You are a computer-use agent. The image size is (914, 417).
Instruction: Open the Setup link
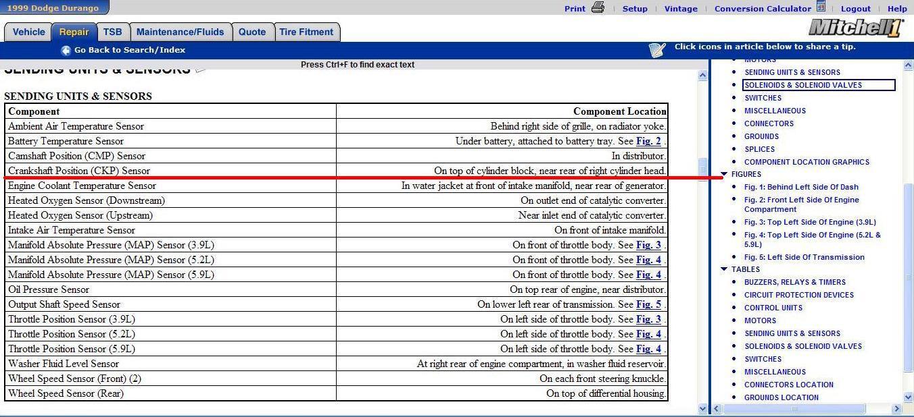pyautogui.click(x=635, y=9)
